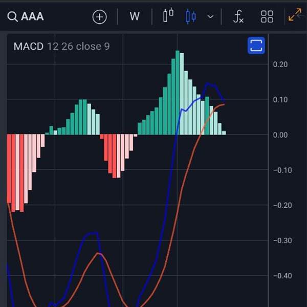
Task: Change the W weekly timeframe
Action: coord(135,16)
